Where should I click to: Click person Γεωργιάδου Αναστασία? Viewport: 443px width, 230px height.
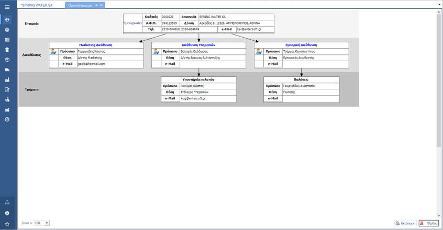point(299,86)
